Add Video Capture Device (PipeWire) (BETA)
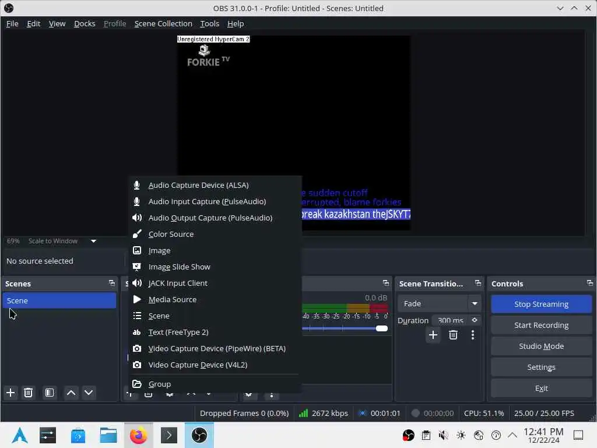 tap(215, 349)
